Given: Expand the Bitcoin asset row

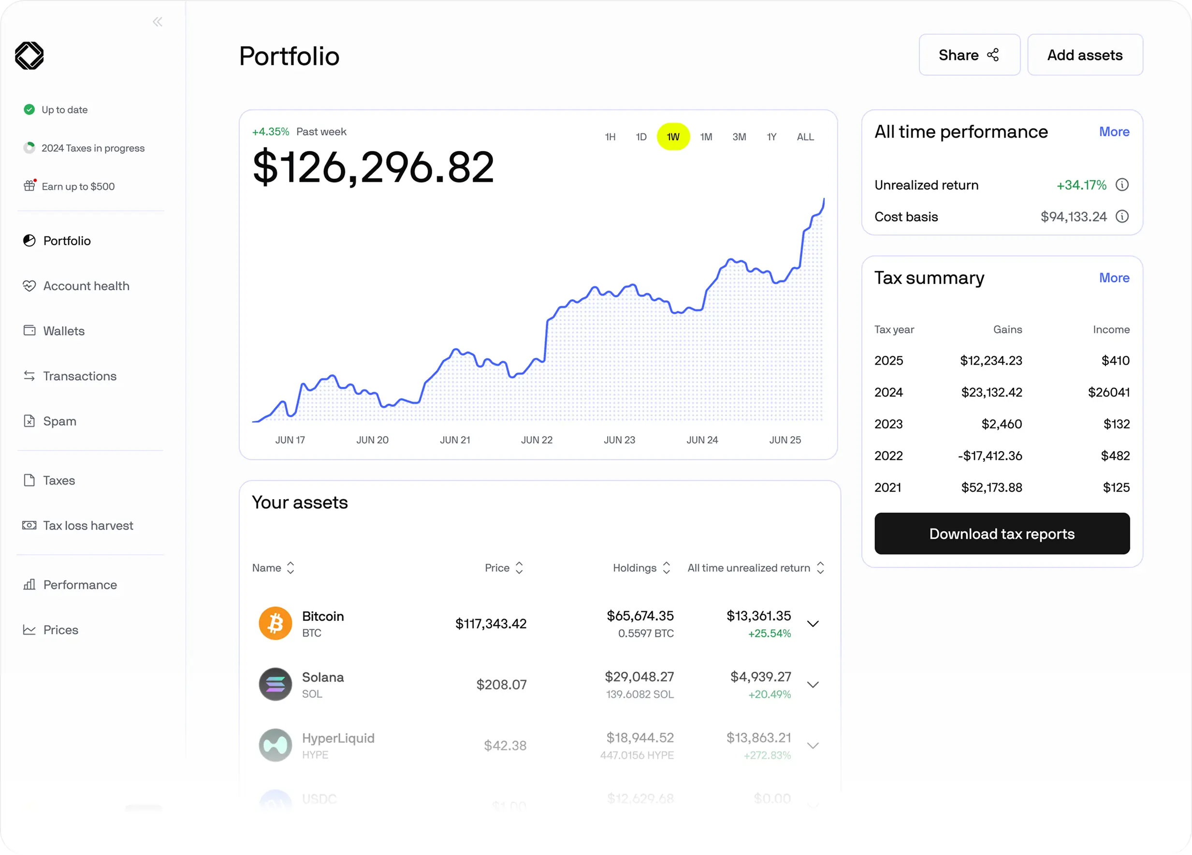Looking at the screenshot, I should 813,624.
